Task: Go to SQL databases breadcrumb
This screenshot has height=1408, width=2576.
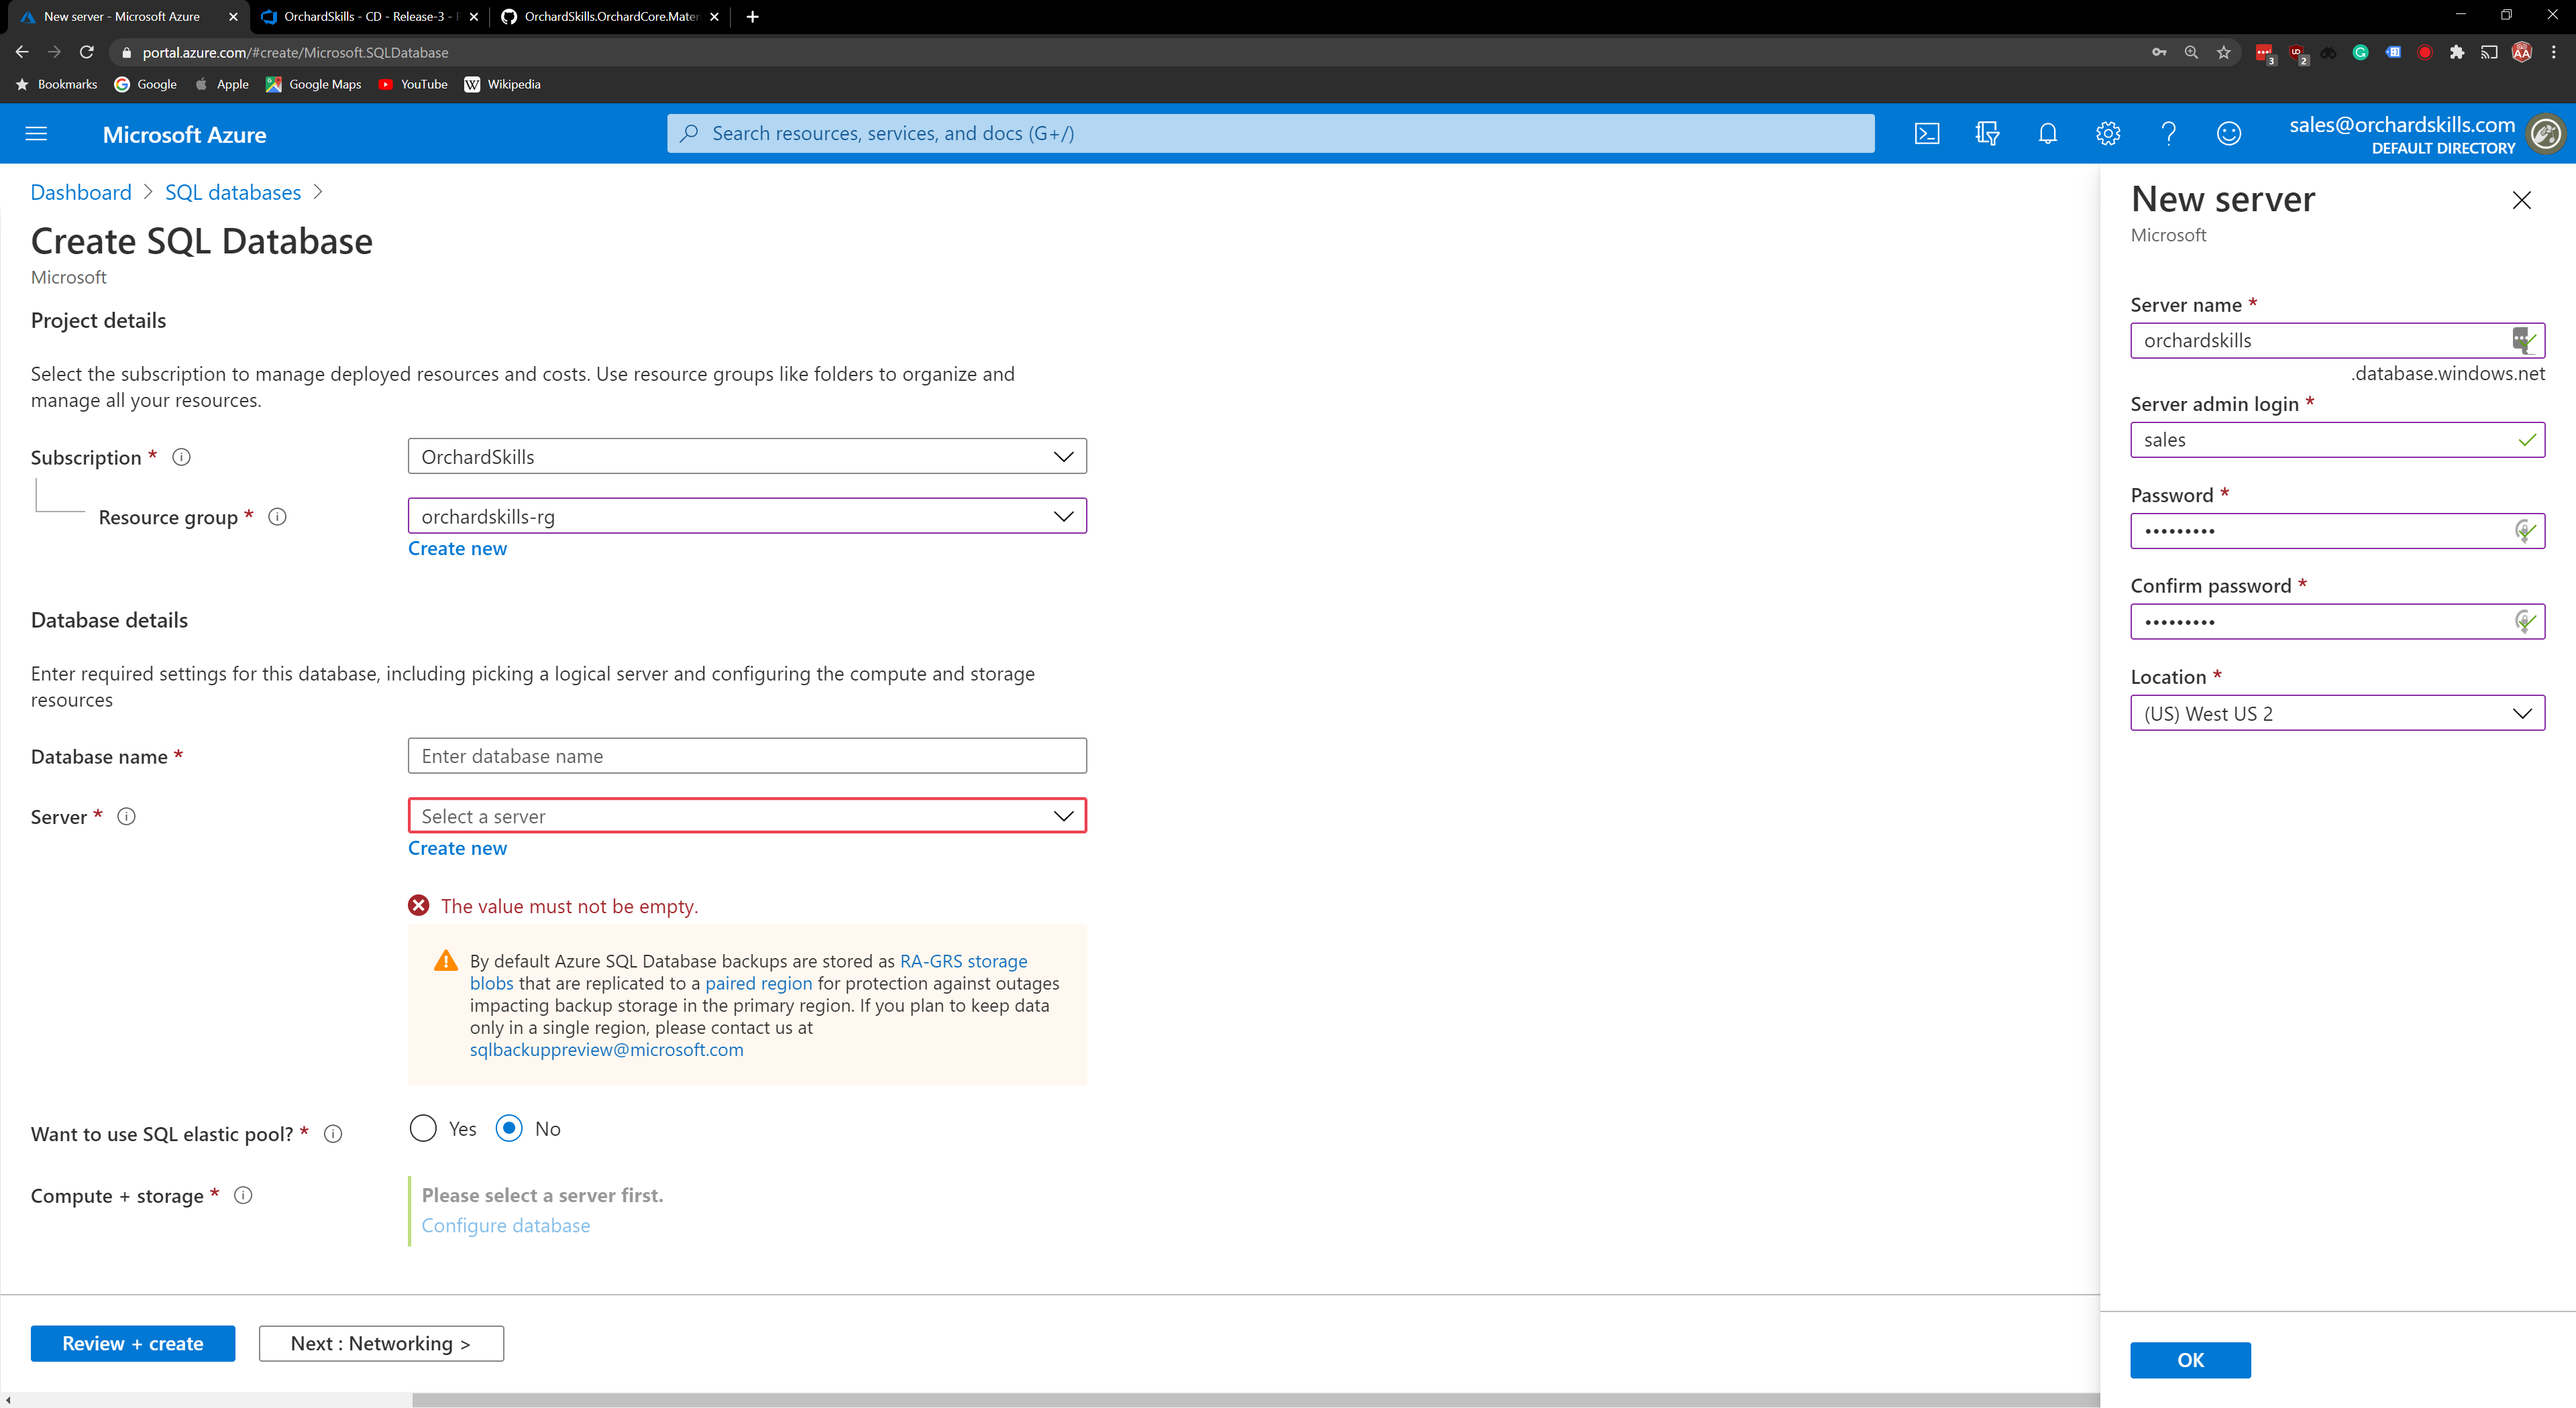Action: coord(232,192)
